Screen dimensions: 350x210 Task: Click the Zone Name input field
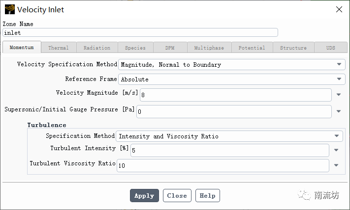[140, 32]
